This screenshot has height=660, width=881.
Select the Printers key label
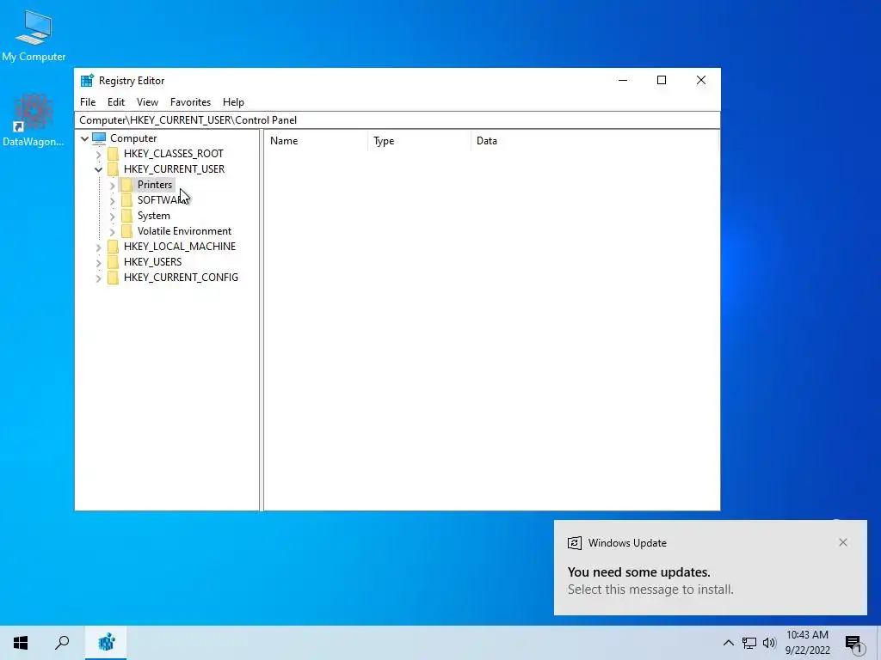click(155, 185)
